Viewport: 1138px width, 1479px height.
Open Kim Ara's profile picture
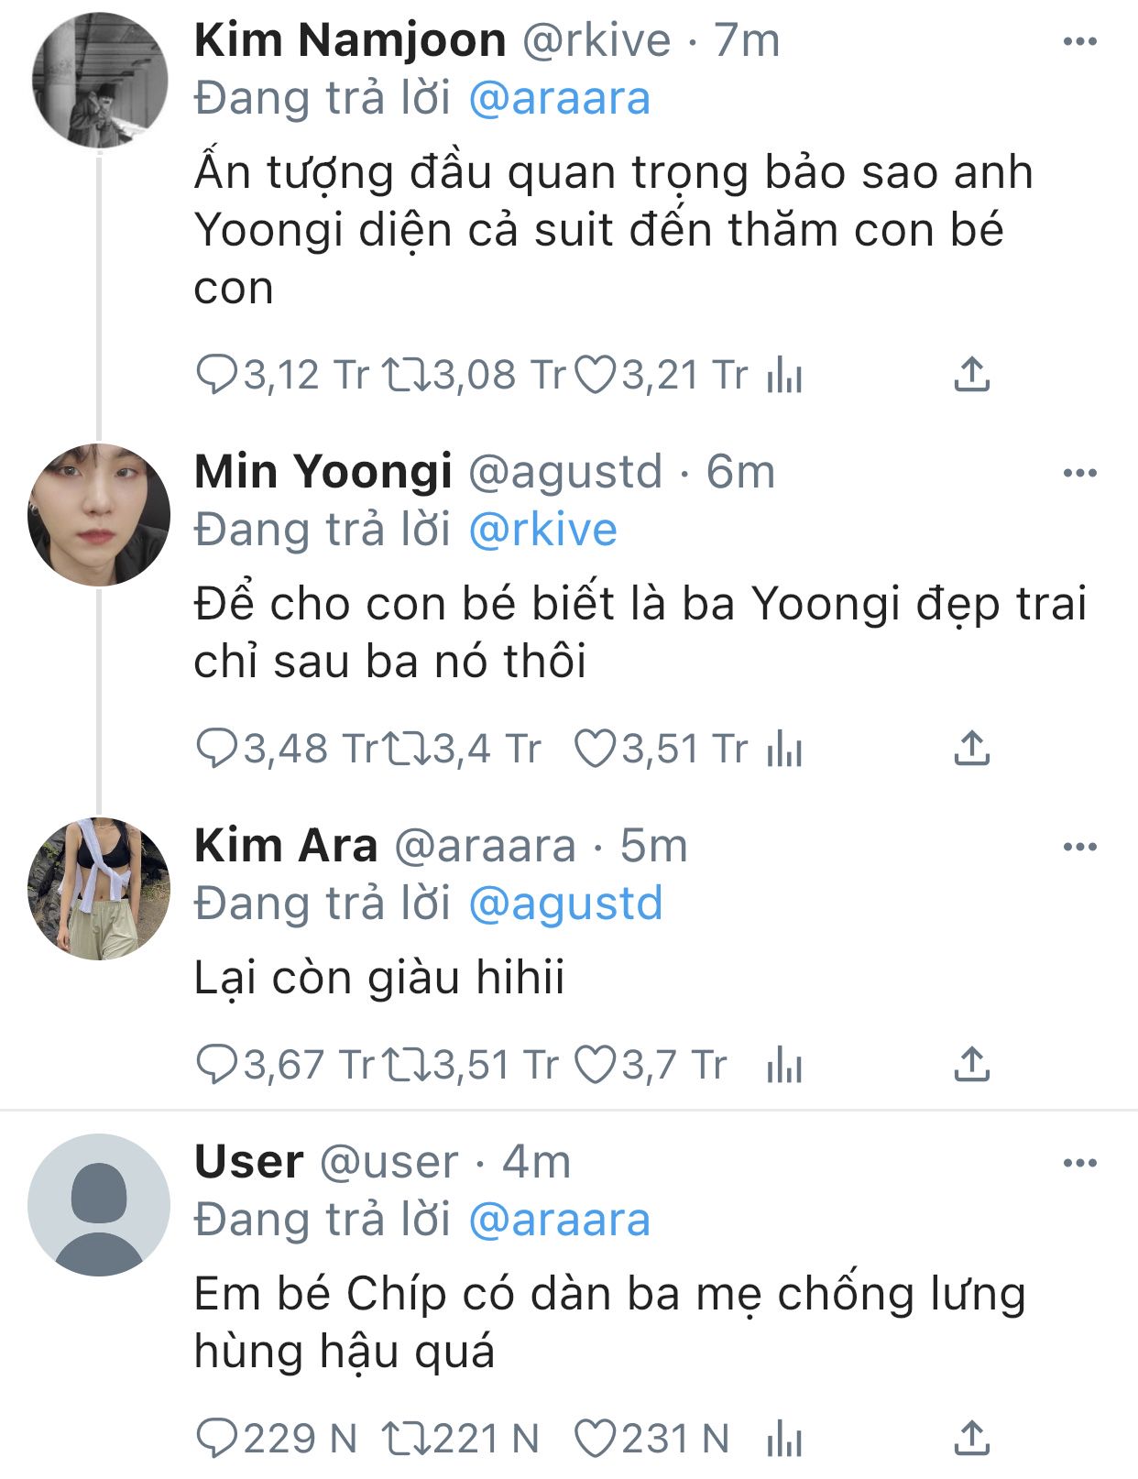pyautogui.click(x=99, y=888)
